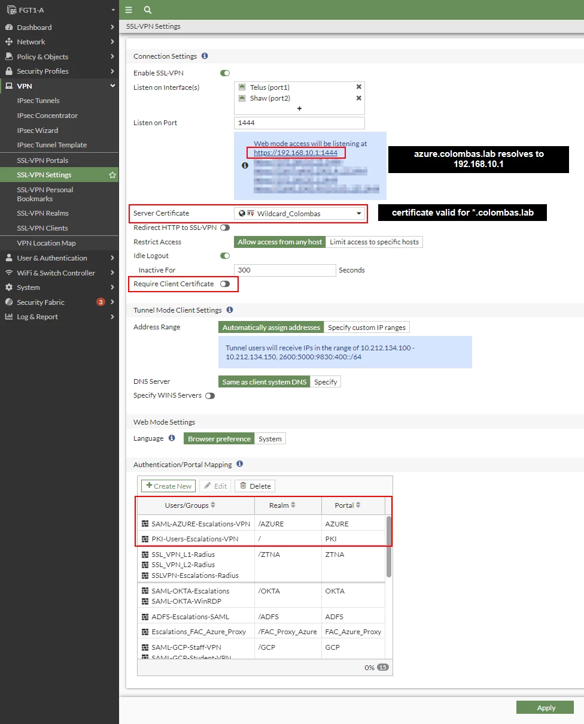The height and width of the screenshot is (724, 584).
Task: Click the favorite star on SSL-VPN Settings
Action: [x=112, y=175]
